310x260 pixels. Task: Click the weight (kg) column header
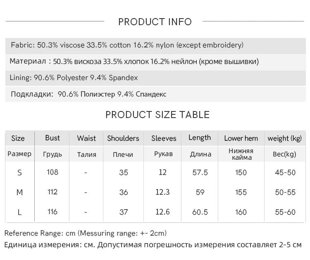click(285, 139)
